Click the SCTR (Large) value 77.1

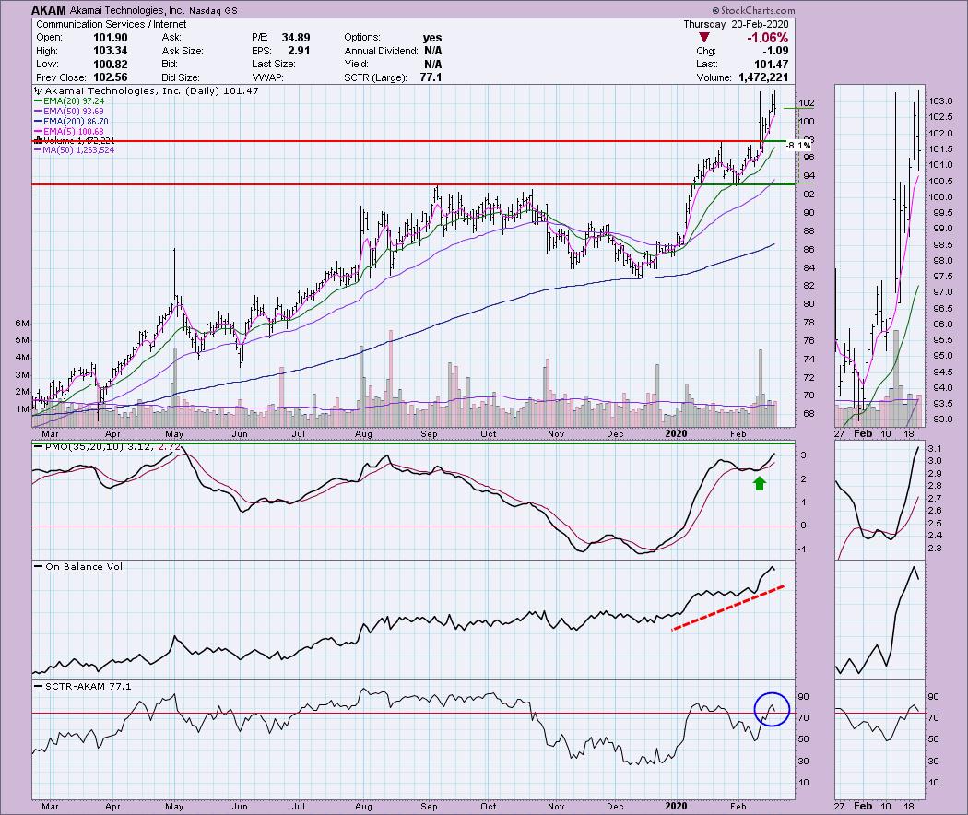[431, 77]
